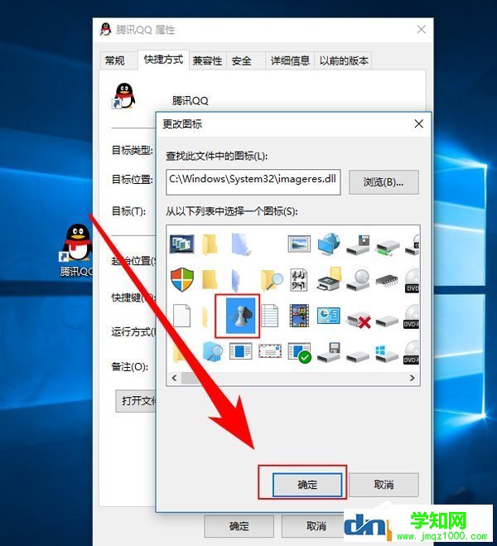Choose the Windows security shield icon

182,279
